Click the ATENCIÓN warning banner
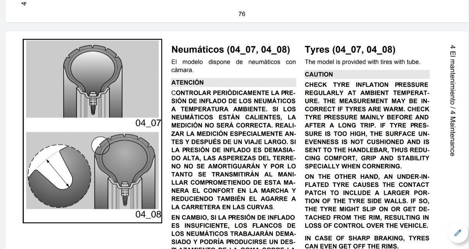469x249 pixels. pyautogui.click(x=233, y=83)
